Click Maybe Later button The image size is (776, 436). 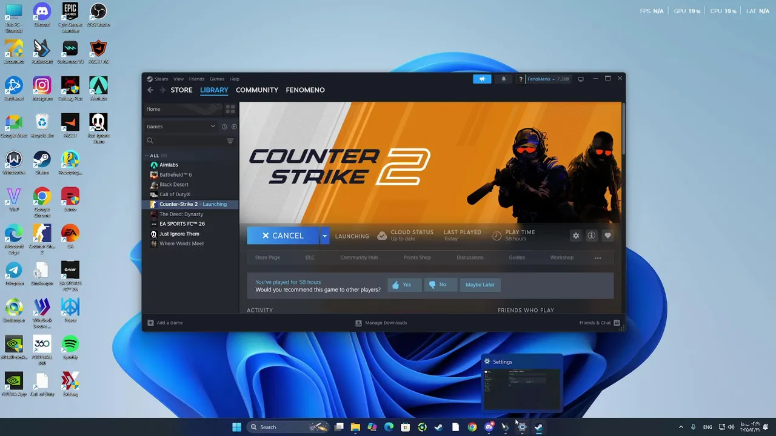(x=480, y=285)
